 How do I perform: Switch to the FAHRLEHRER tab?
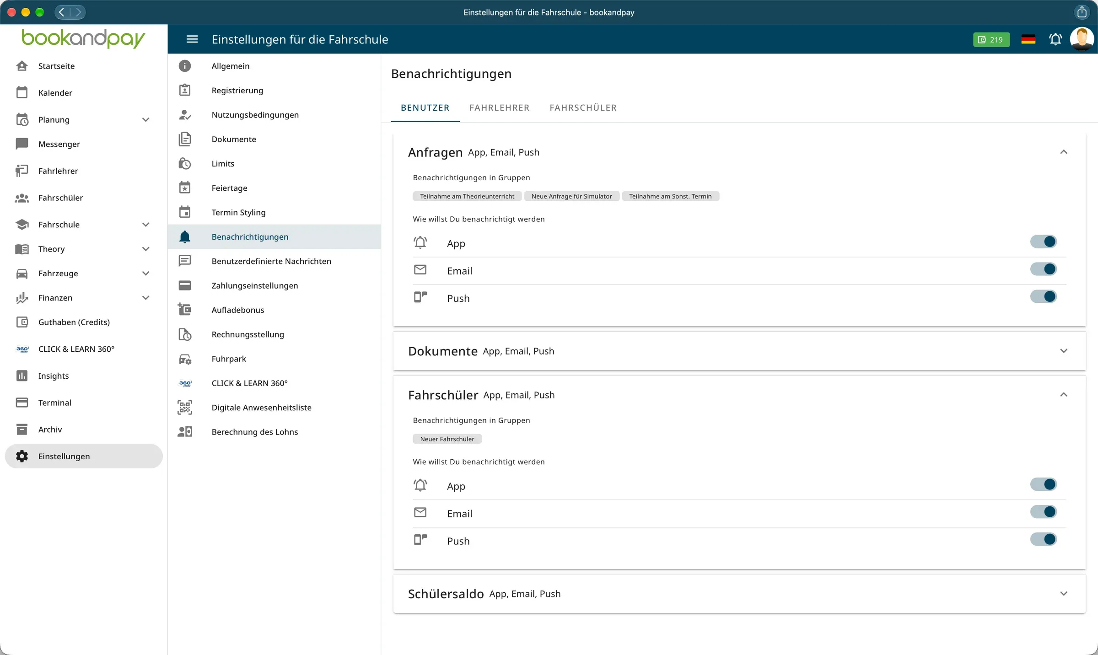(x=499, y=108)
